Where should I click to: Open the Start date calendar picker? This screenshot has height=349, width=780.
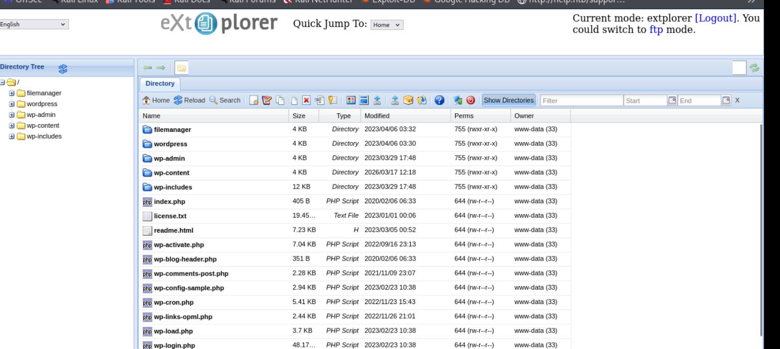(672, 100)
